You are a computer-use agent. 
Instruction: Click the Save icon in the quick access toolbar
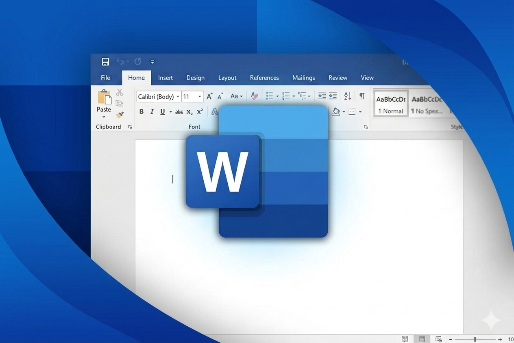coord(105,62)
